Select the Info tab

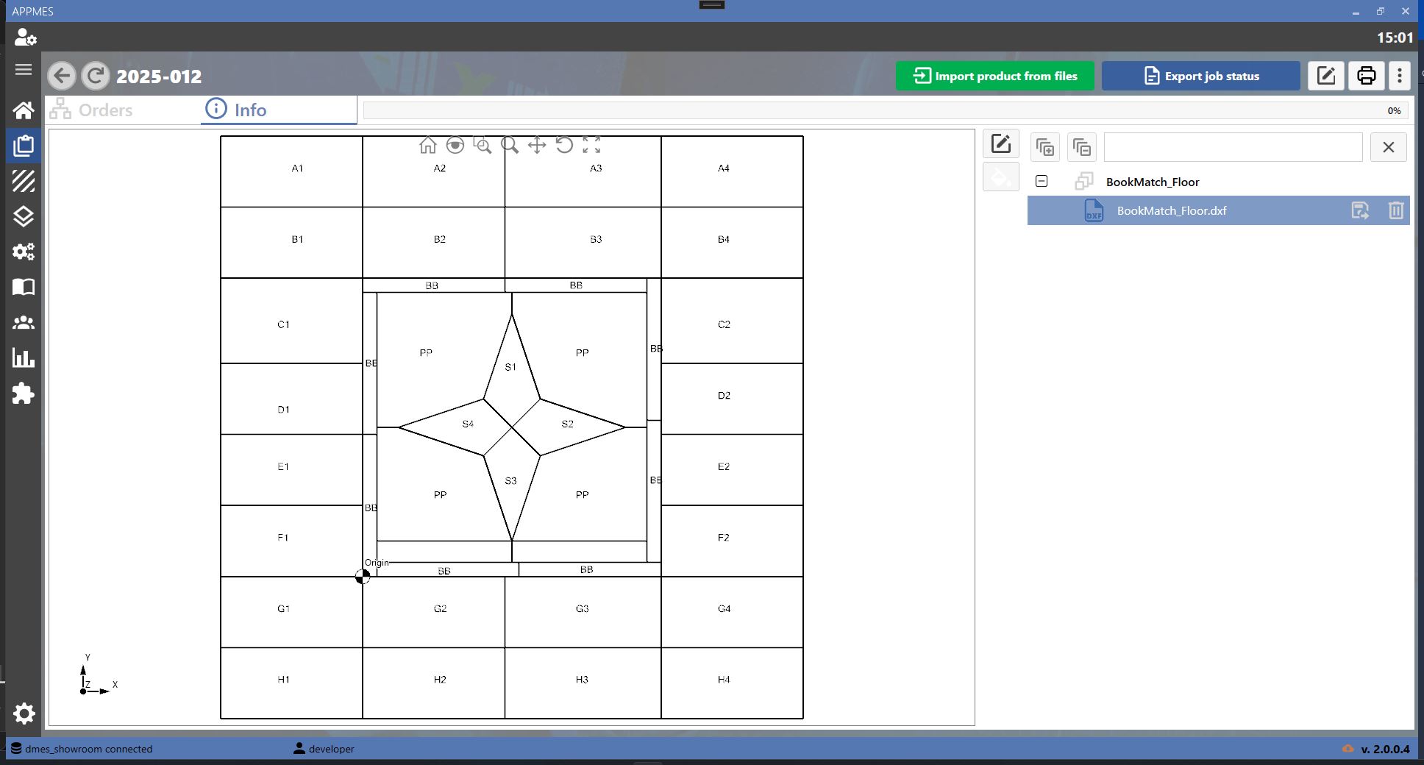tap(236, 110)
